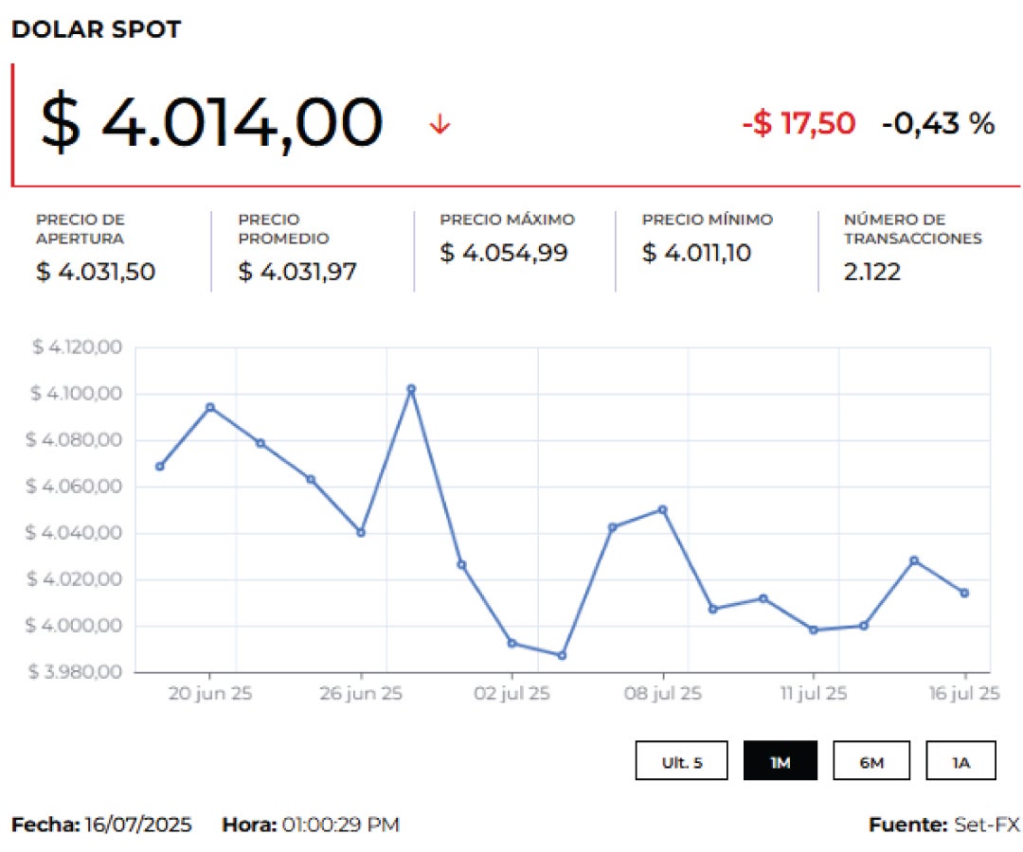Click the data point above 02 jul 25
The height and width of the screenshot is (852, 1023).
tap(511, 643)
